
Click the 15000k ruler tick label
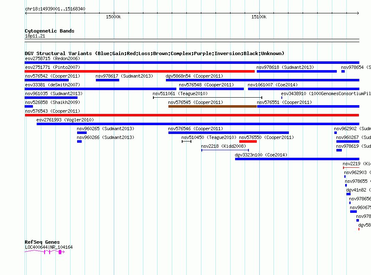click(113, 17)
